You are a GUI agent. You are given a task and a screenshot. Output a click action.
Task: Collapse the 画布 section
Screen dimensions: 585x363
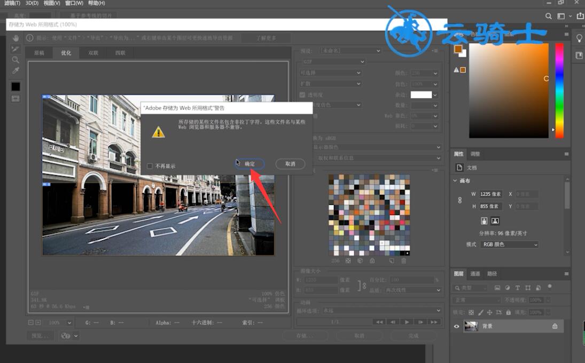tap(455, 181)
